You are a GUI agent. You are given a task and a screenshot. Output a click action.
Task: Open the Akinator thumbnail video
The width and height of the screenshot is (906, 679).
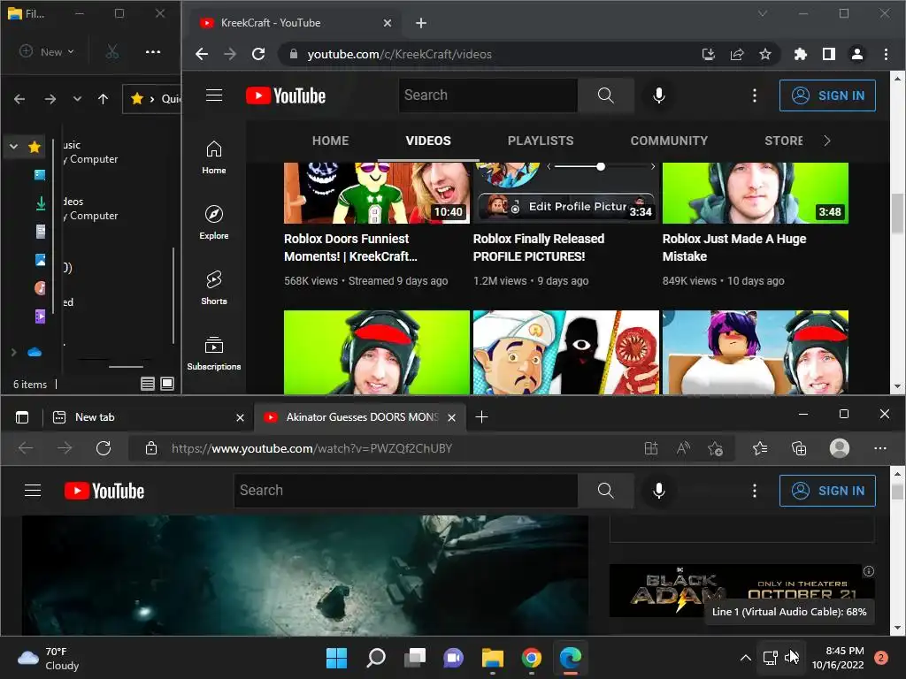[566, 352]
